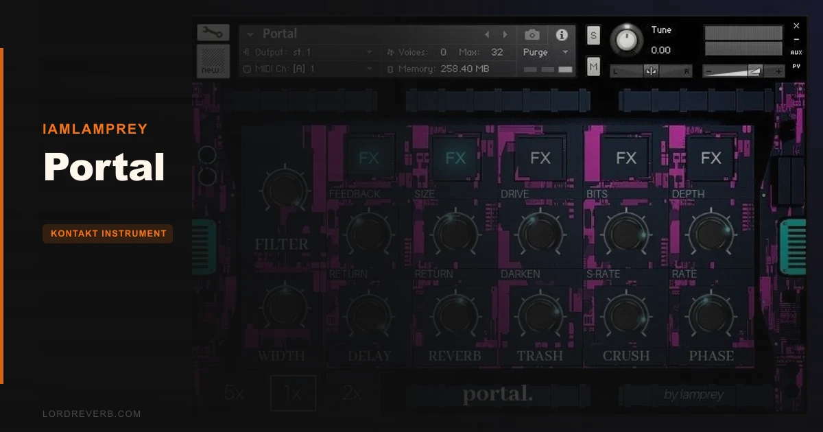Click the Max voices value 32

click(497, 52)
